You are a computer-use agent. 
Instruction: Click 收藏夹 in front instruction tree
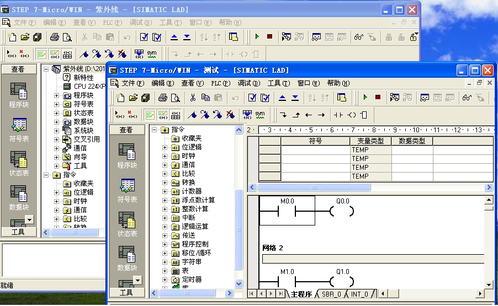pos(192,138)
